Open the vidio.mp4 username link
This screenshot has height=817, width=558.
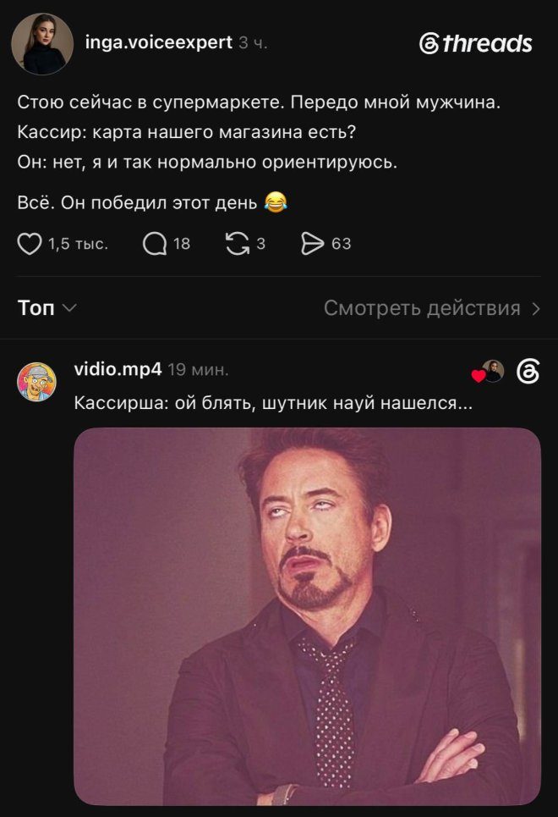click(118, 369)
